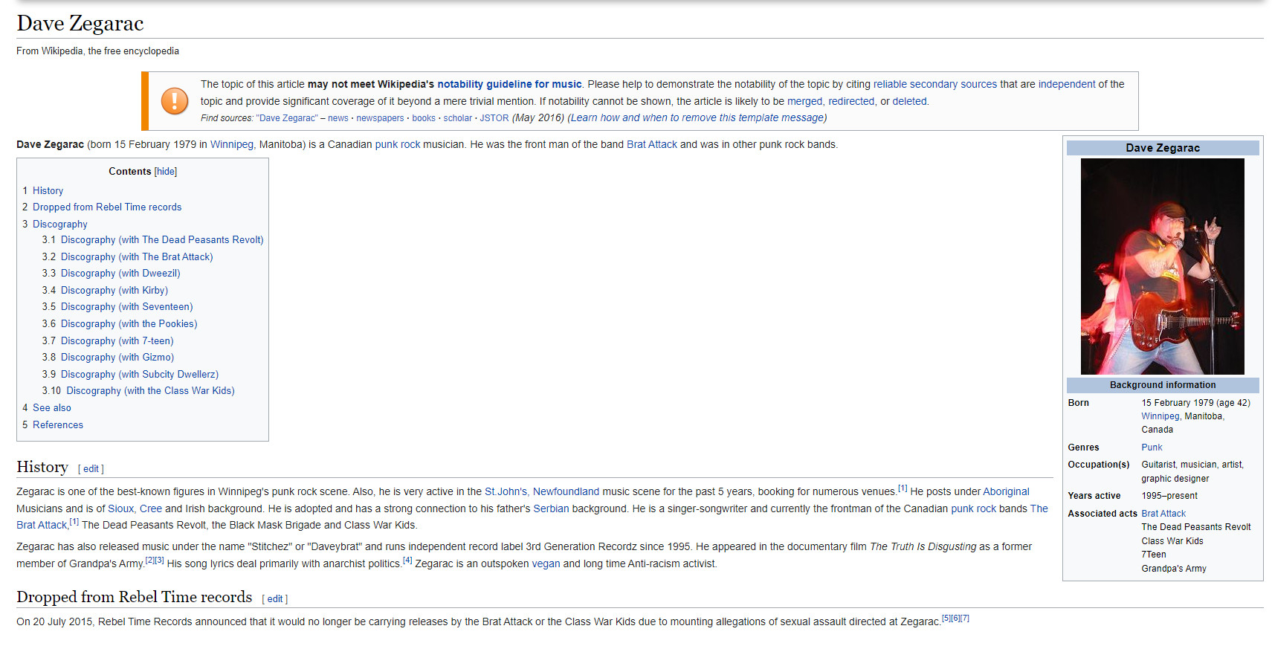The height and width of the screenshot is (646, 1272).
Task: Open Discography (with The Brat Attack) entry
Action: point(137,257)
